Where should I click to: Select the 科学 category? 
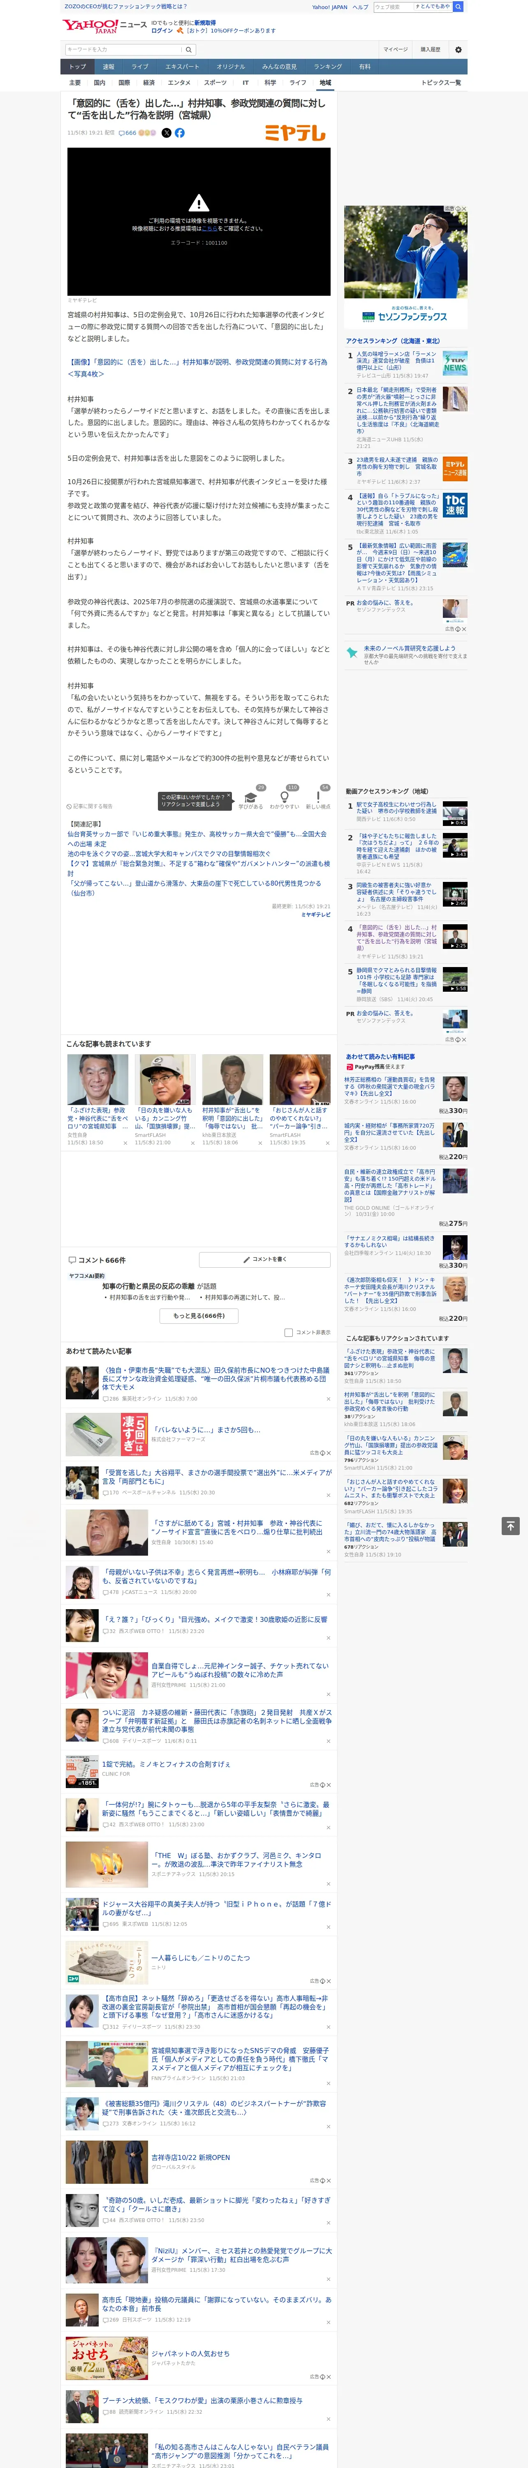pyautogui.click(x=270, y=82)
